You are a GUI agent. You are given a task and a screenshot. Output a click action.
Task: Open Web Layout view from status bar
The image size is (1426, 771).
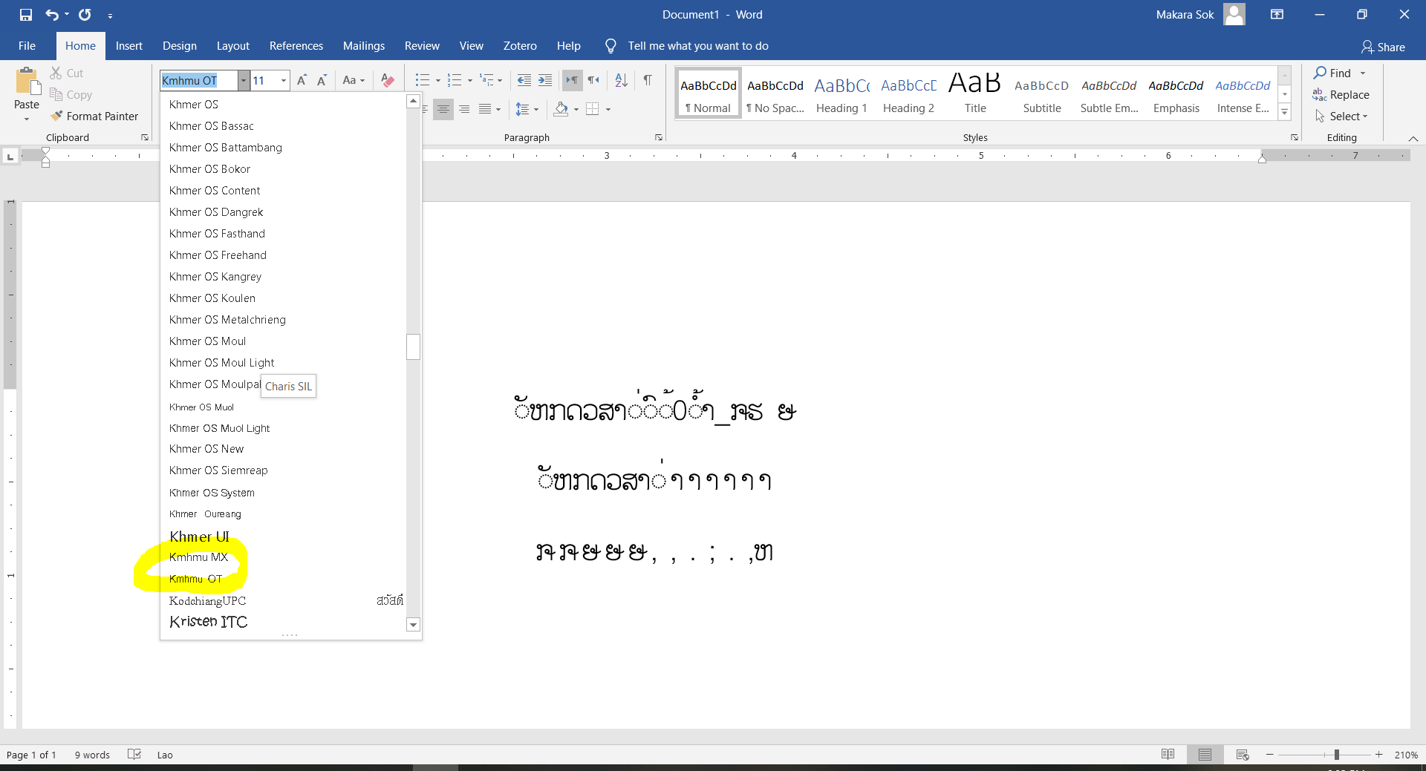[x=1242, y=754]
